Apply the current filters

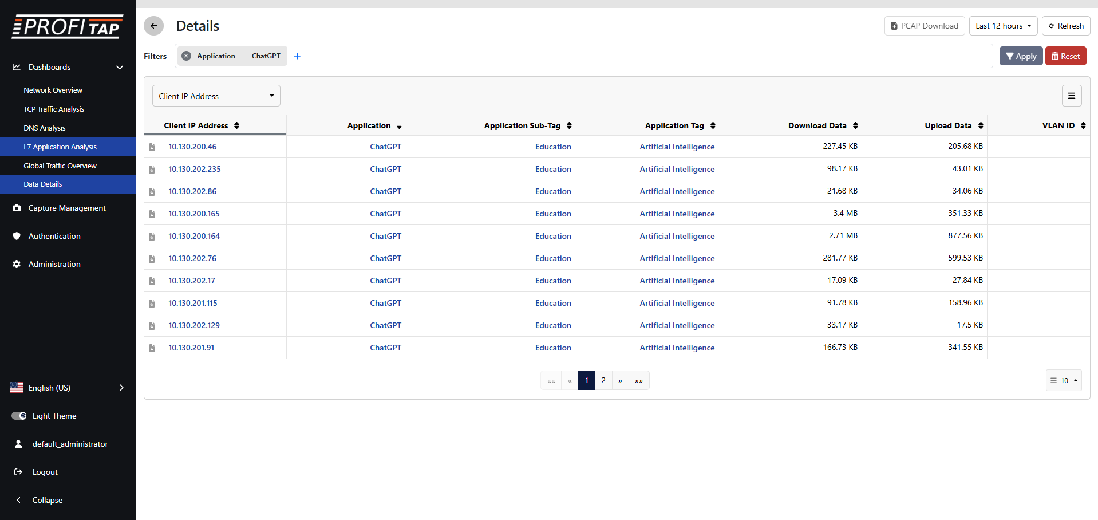1021,56
